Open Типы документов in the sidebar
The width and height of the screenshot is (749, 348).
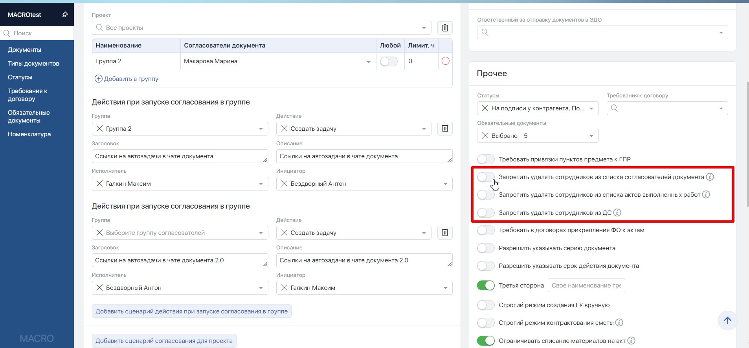(x=33, y=64)
